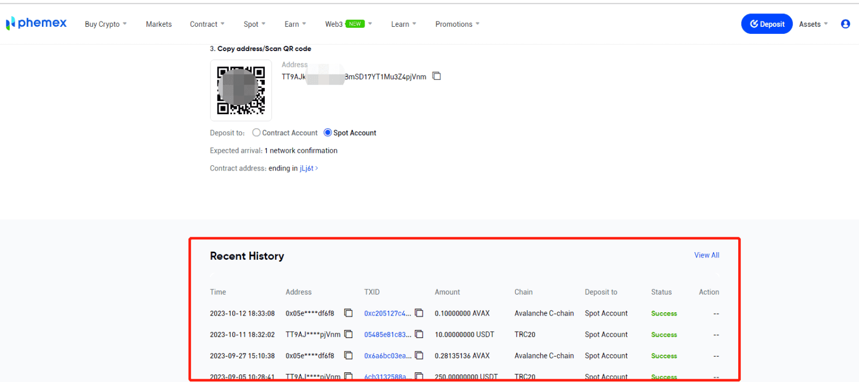859x382 pixels.
Task: Copy address of 10.00000000 USDT deposit
Action: pos(348,334)
